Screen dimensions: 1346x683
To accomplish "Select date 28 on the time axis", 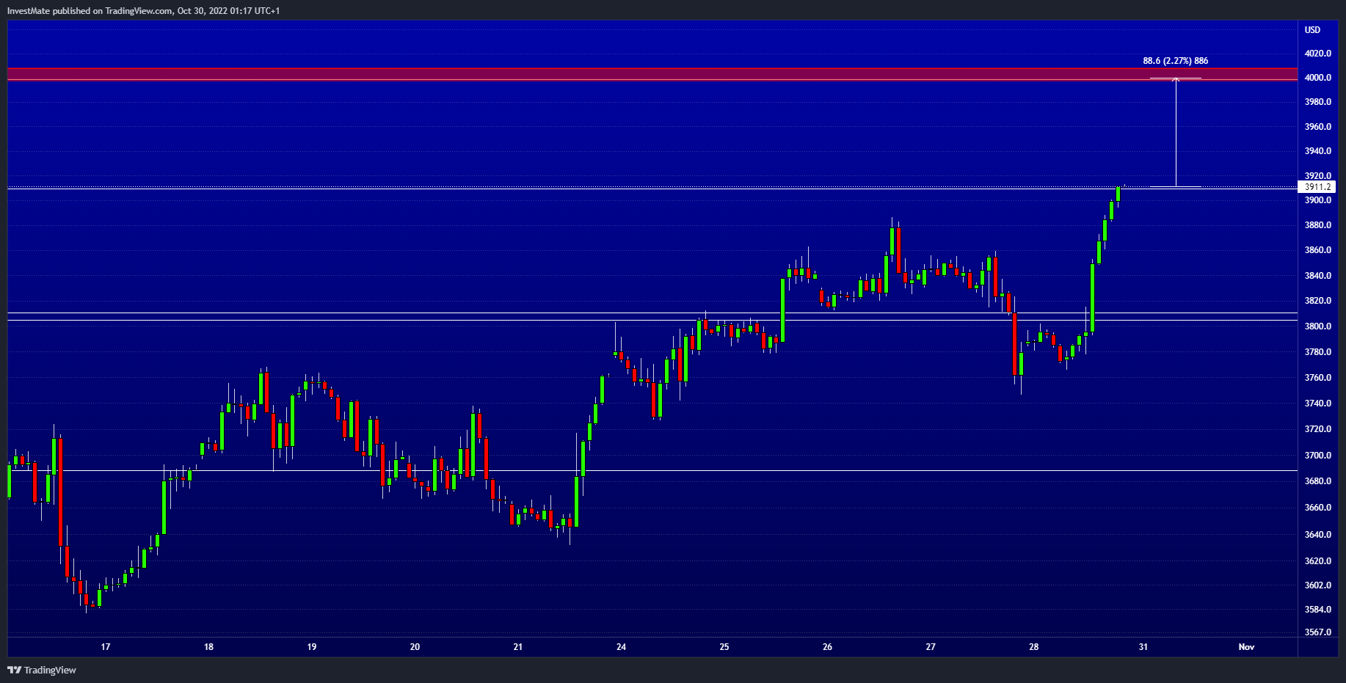I will click(1034, 647).
